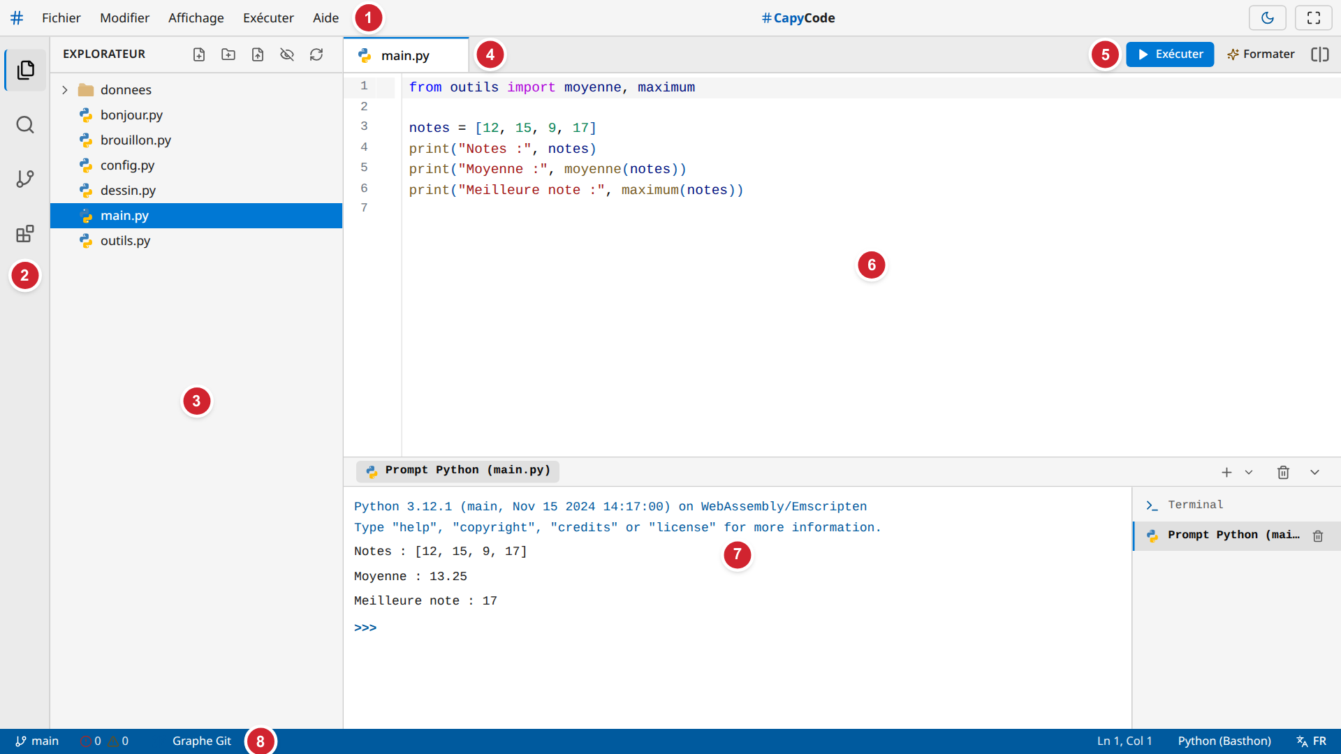
Task: Switch interface language FR
Action: pyautogui.click(x=1312, y=741)
